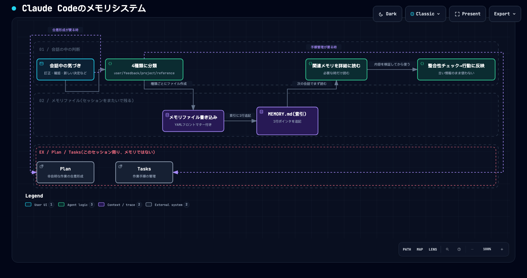Zoom out with the minus button
Image resolution: width=527 pixels, height=278 pixels.
[x=472, y=249]
